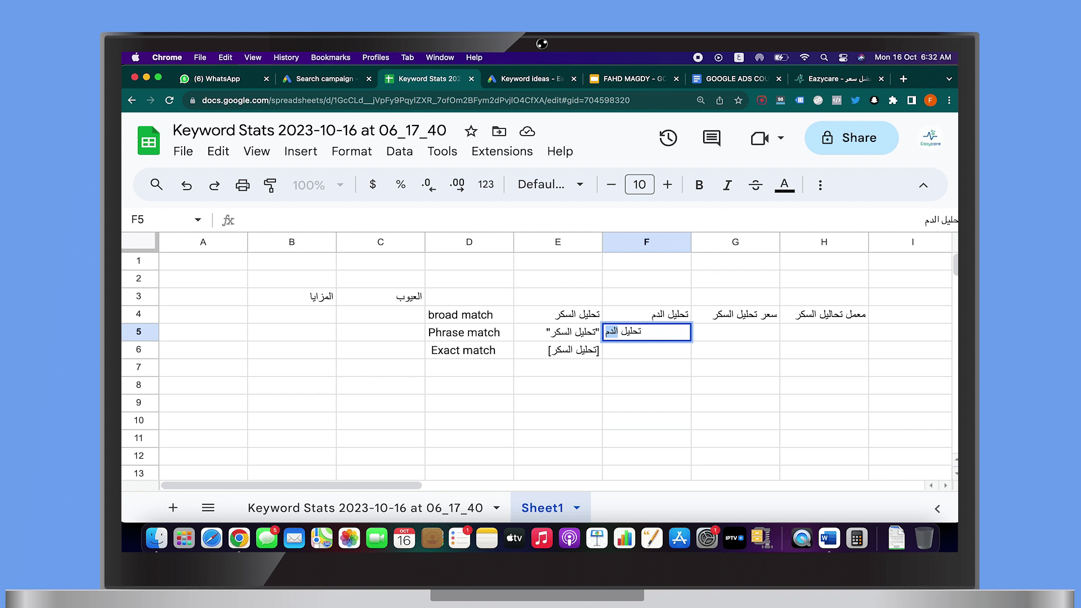Open the Tools menu
This screenshot has height=608, width=1081.
[442, 151]
